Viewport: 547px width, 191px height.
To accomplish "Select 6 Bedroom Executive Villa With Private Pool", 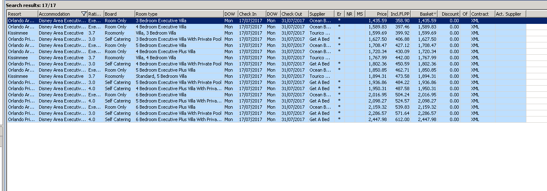I will coord(266,113).
